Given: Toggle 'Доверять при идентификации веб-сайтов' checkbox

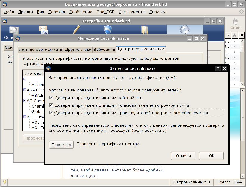Looking at the screenshot, I should point(51,98).
